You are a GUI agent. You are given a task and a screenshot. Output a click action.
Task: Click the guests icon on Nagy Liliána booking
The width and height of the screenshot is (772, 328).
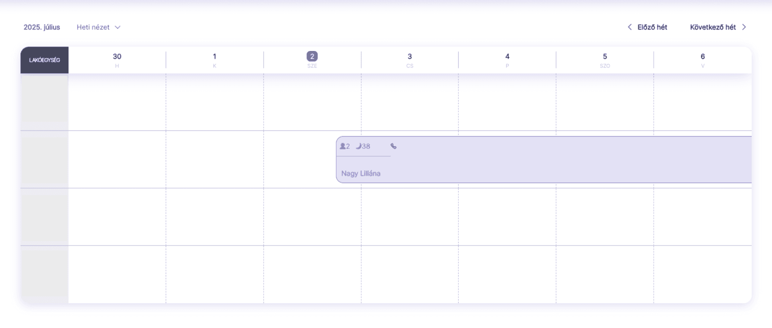click(343, 146)
